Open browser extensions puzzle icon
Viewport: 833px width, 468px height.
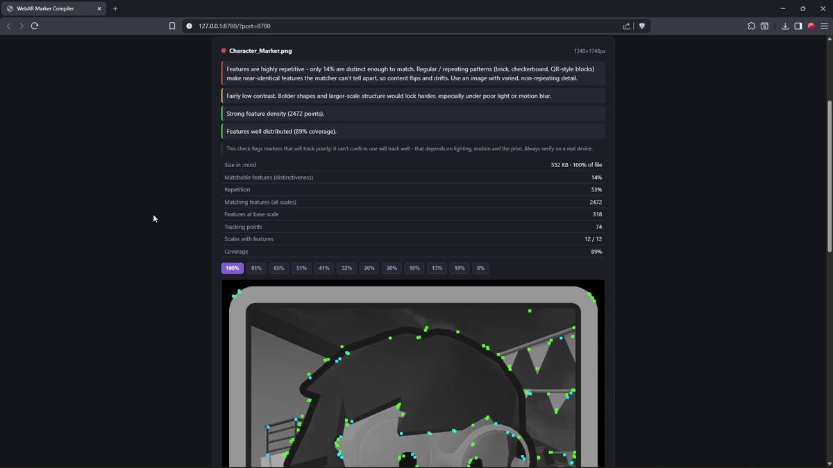tap(751, 26)
